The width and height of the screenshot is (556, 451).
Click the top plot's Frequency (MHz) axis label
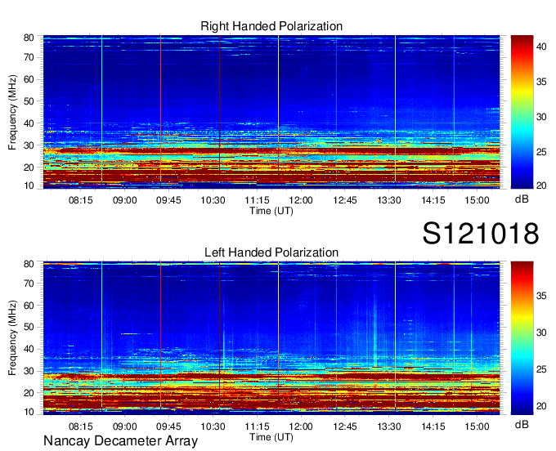click(12, 112)
